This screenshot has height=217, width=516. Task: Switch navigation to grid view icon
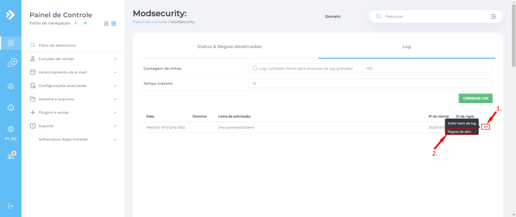(x=106, y=24)
